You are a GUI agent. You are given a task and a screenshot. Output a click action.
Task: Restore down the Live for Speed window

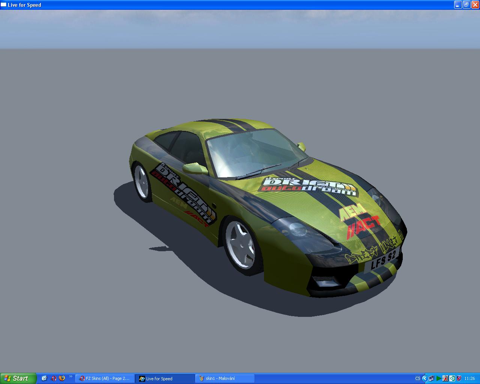click(x=466, y=5)
